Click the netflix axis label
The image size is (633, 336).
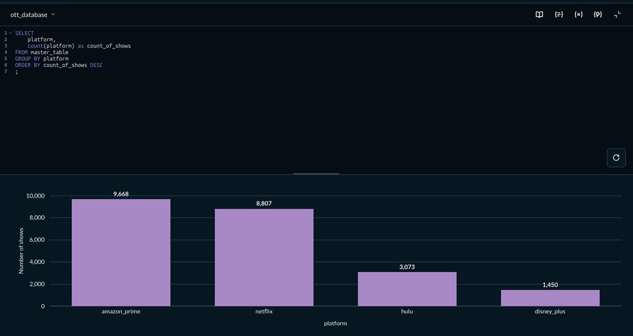pyautogui.click(x=264, y=312)
